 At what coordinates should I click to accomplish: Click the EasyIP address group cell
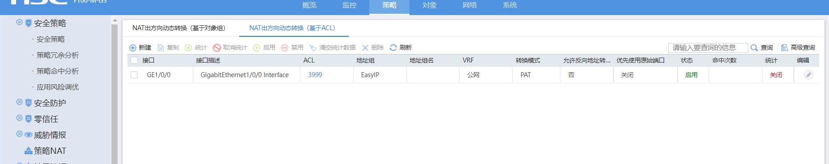370,75
